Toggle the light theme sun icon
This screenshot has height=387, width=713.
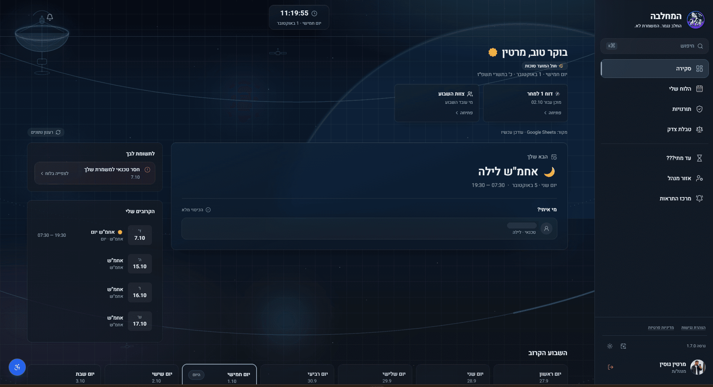tap(610, 346)
